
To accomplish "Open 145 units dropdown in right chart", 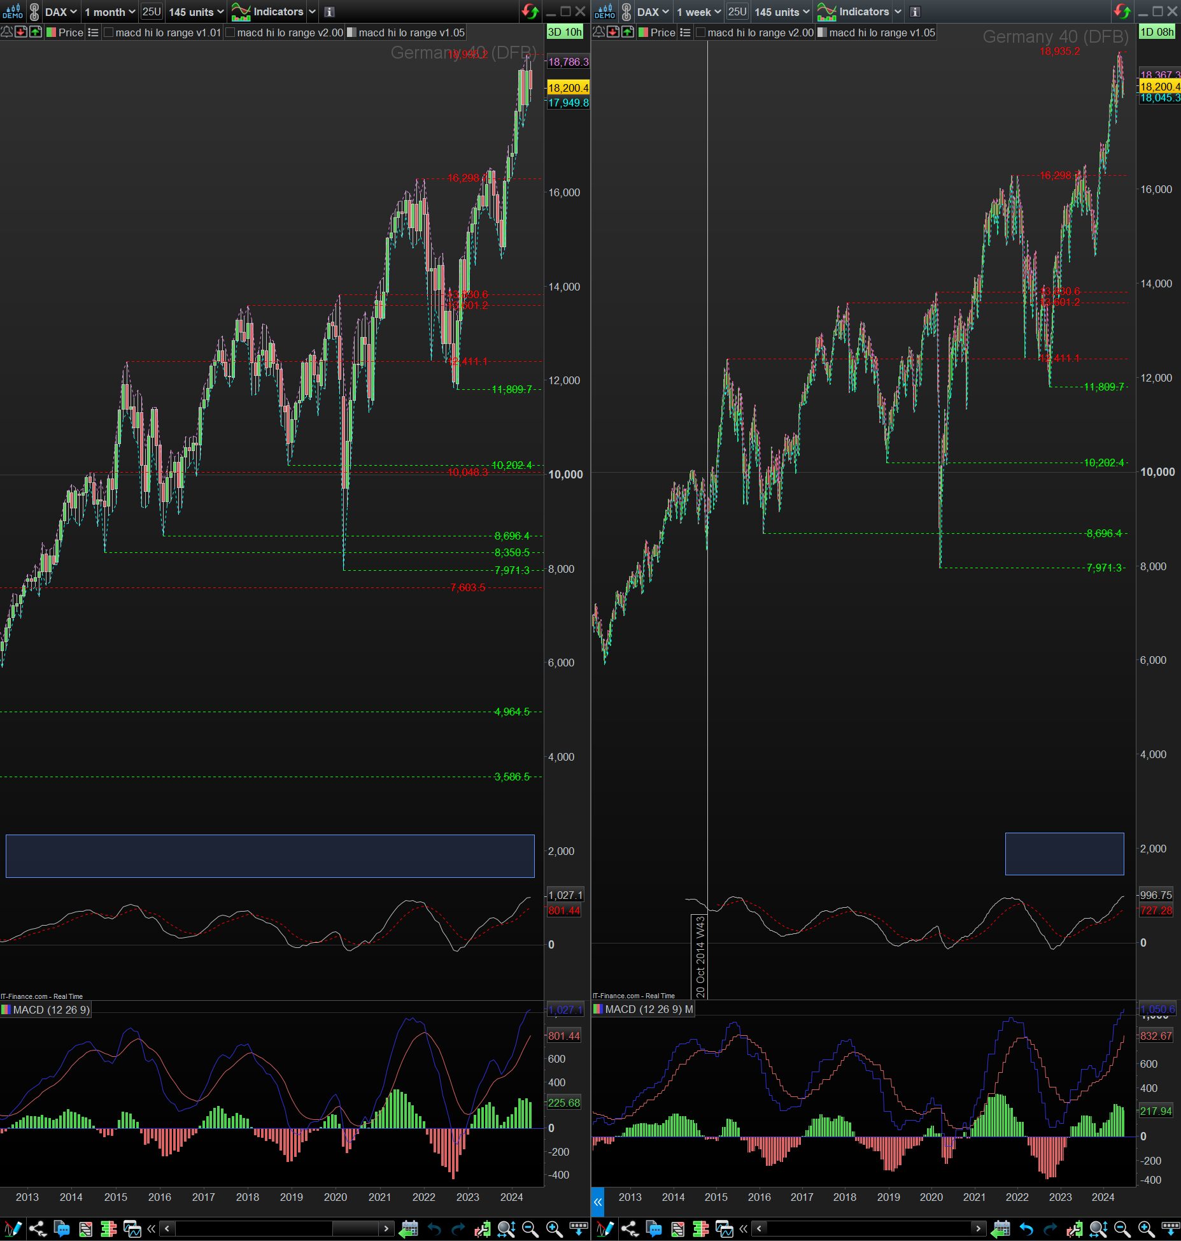I will click(782, 12).
